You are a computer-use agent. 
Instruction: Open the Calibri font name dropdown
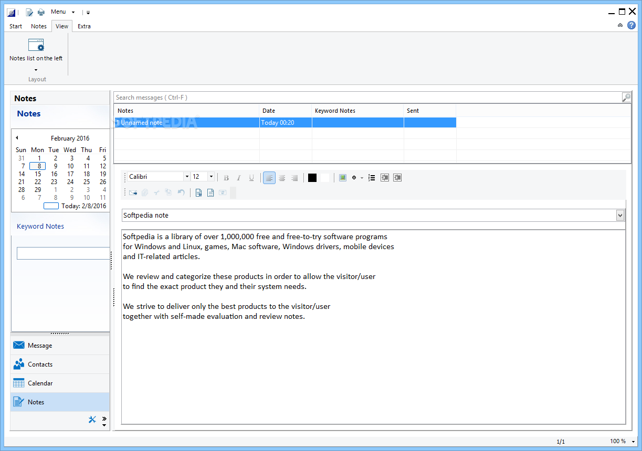point(186,177)
